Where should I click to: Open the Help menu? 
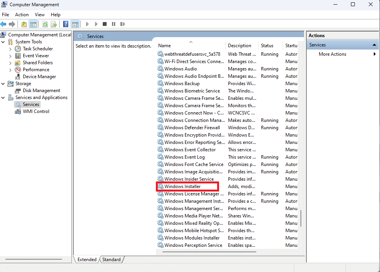[x=55, y=15]
